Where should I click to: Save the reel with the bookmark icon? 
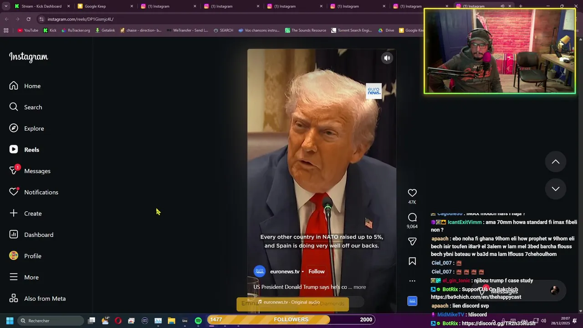[412, 261]
